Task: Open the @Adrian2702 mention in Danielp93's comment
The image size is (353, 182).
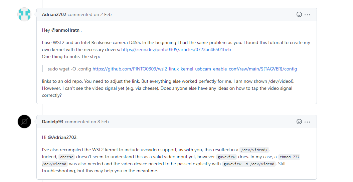Action: click(62, 137)
